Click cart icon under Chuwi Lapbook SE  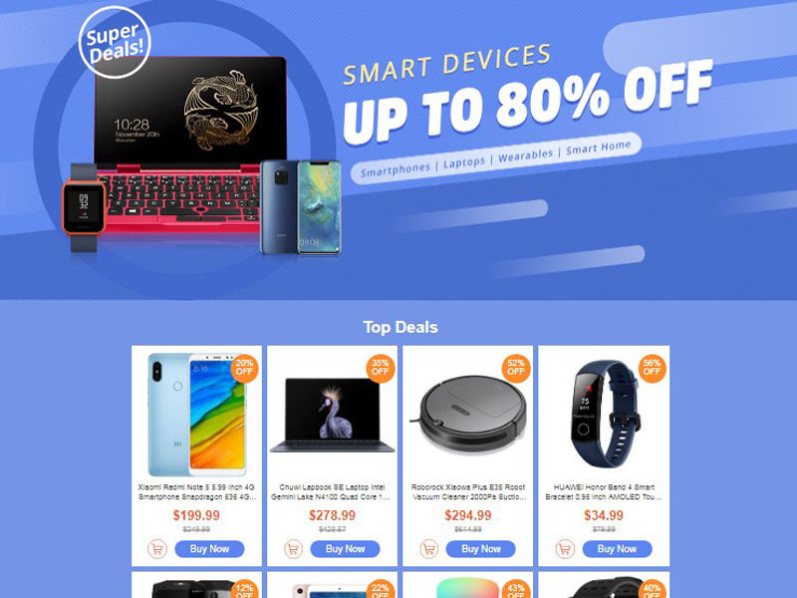click(293, 549)
